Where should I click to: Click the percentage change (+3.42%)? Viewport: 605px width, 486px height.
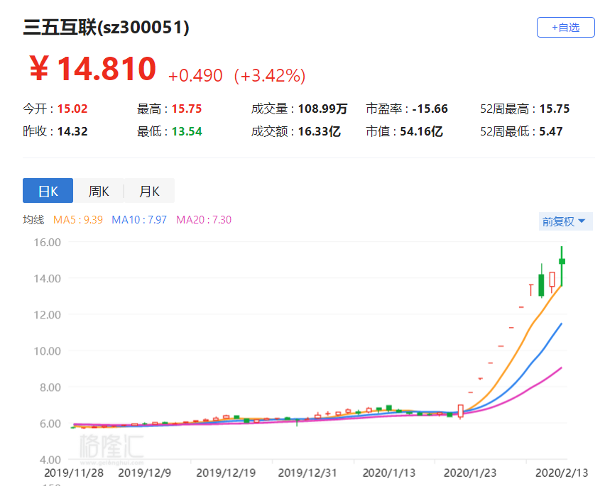(x=270, y=75)
